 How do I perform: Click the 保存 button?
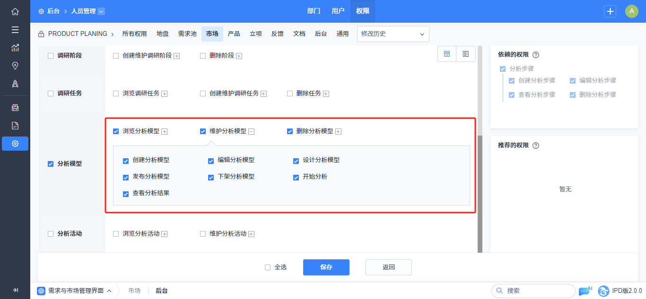[x=326, y=267]
